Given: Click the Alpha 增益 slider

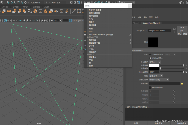Looking at the screenshot, I should 172,72.
